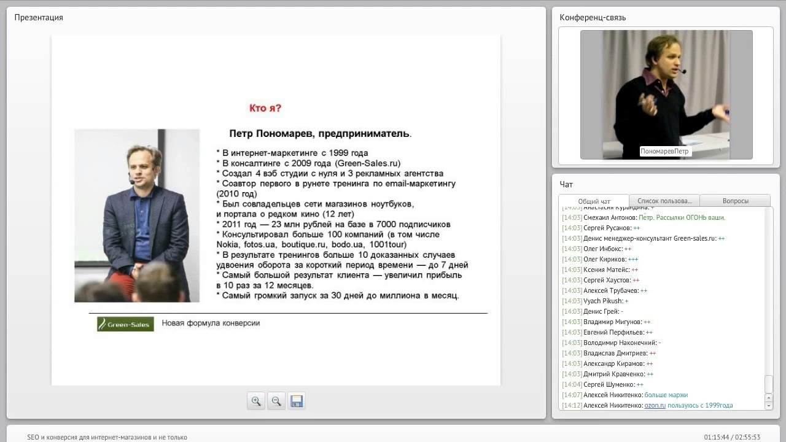Screen dimensions: 786x442
Task: Click the speaker video in Конференц-связь panel
Action: (x=666, y=95)
